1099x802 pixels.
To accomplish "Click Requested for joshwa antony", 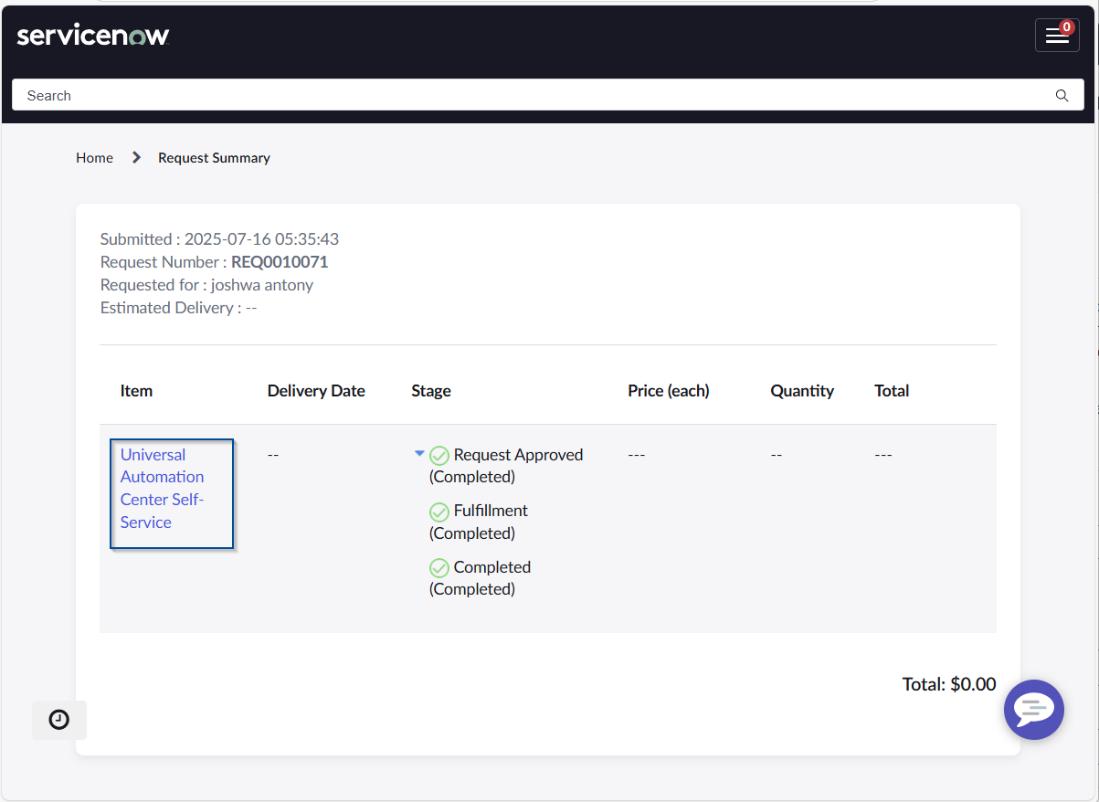I will [x=206, y=285].
